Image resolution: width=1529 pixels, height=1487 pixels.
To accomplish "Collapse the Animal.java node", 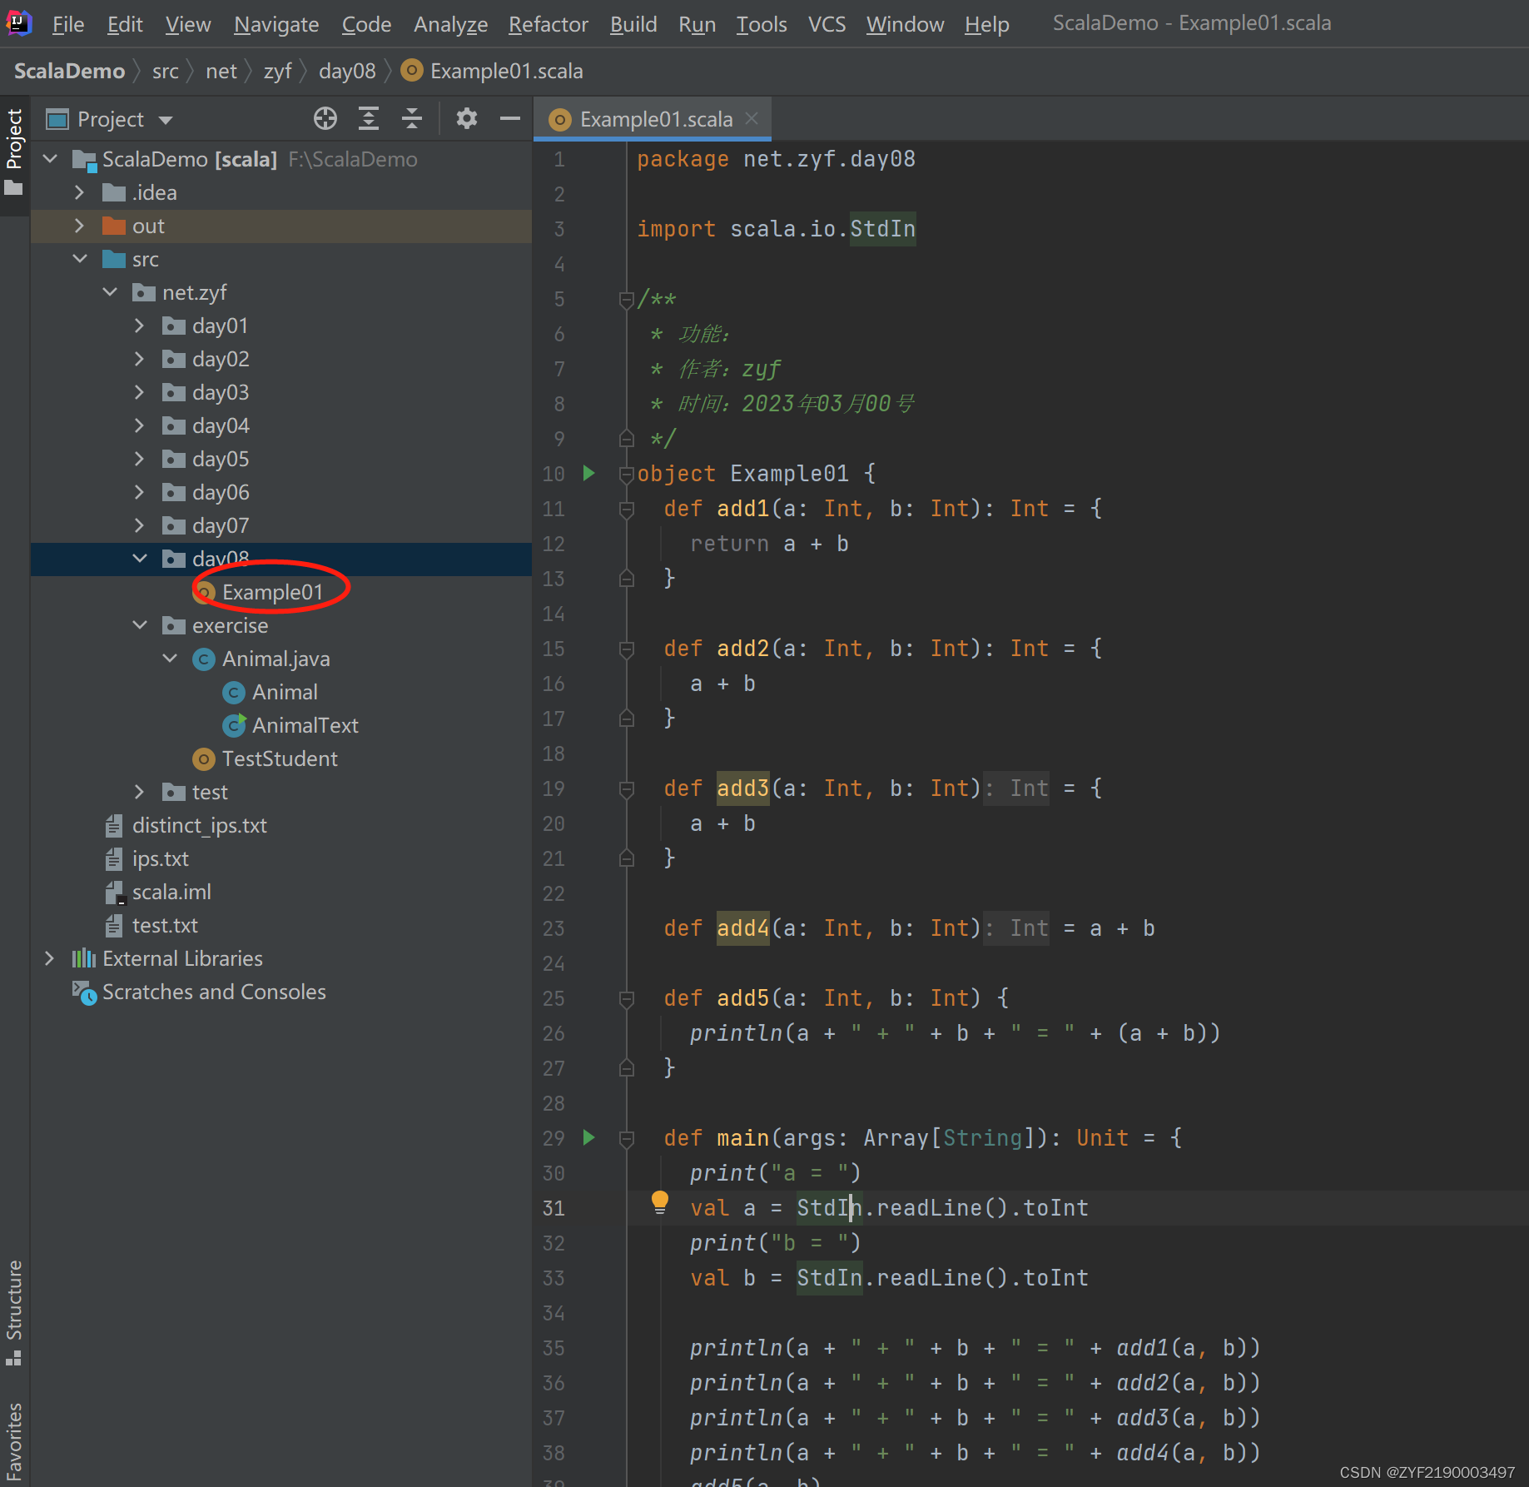I will click(x=170, y=659).
